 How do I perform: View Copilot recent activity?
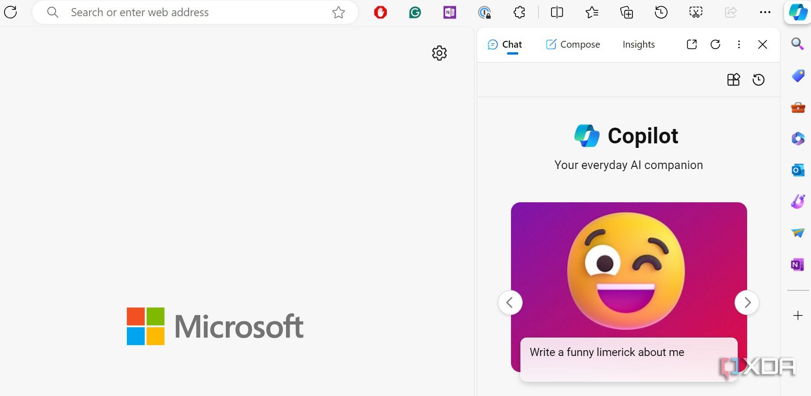[x=759, y=80]
